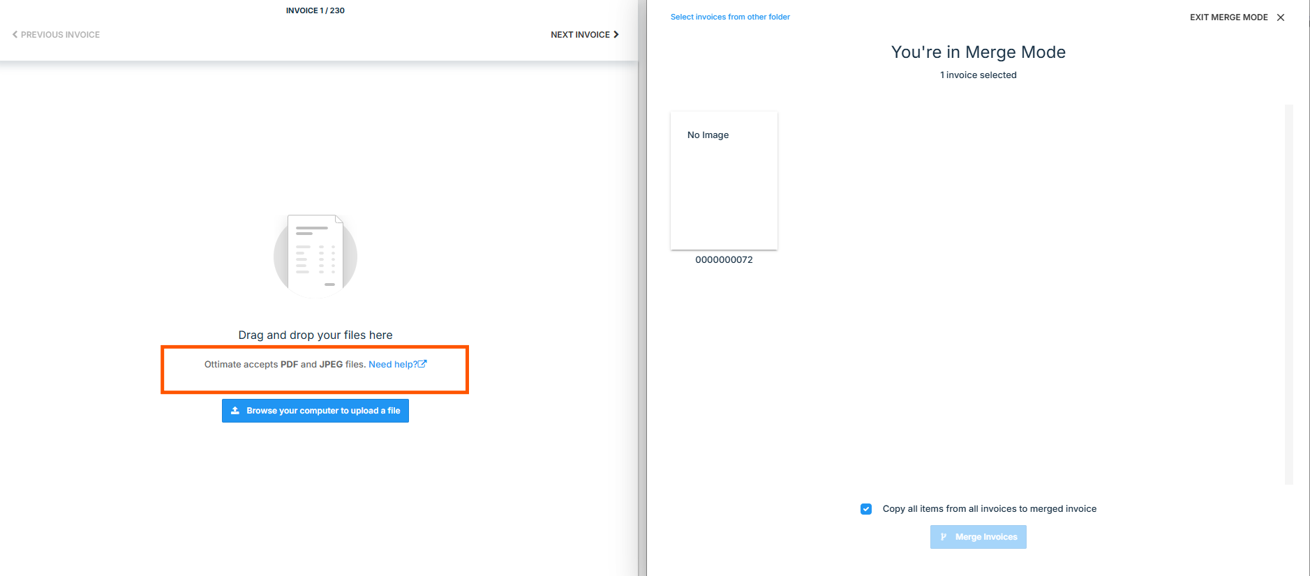Click Drag and drop your files here text
The width and height of the screenshot is (1310, 576).
click(x=315, y=335)
